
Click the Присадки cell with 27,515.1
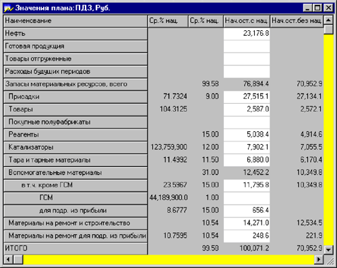tap(247, 97)
